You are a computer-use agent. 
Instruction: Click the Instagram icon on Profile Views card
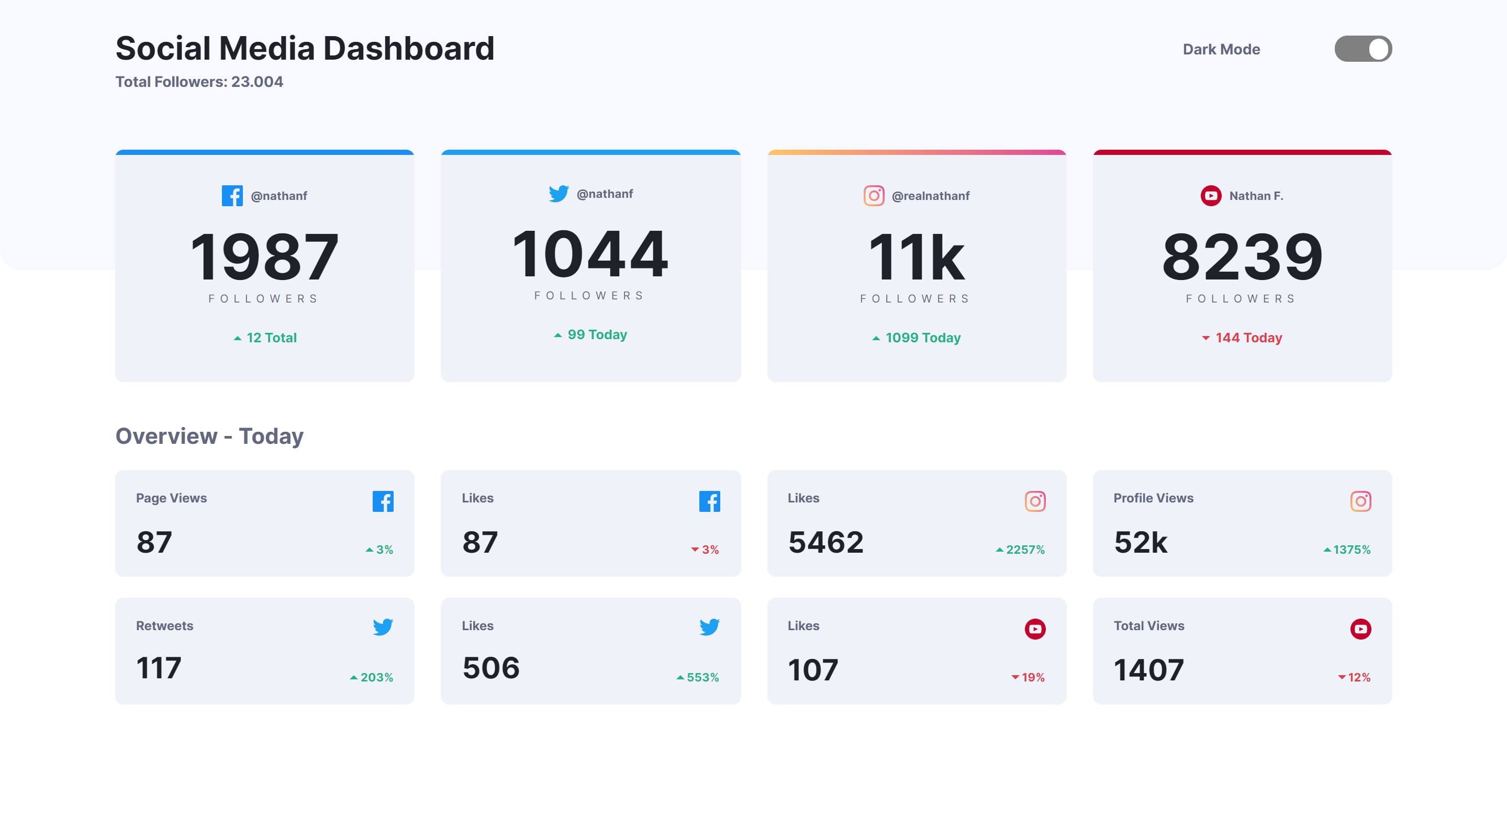point(1360,501)
